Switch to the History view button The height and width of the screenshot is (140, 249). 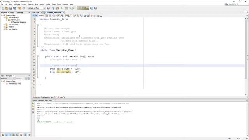pyautogui.click(x=41, y=16)
